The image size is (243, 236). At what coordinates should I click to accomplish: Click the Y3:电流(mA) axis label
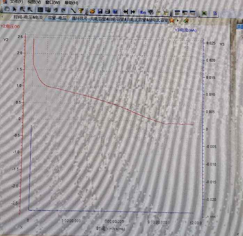pyautogui.click(x=186, y=30)
